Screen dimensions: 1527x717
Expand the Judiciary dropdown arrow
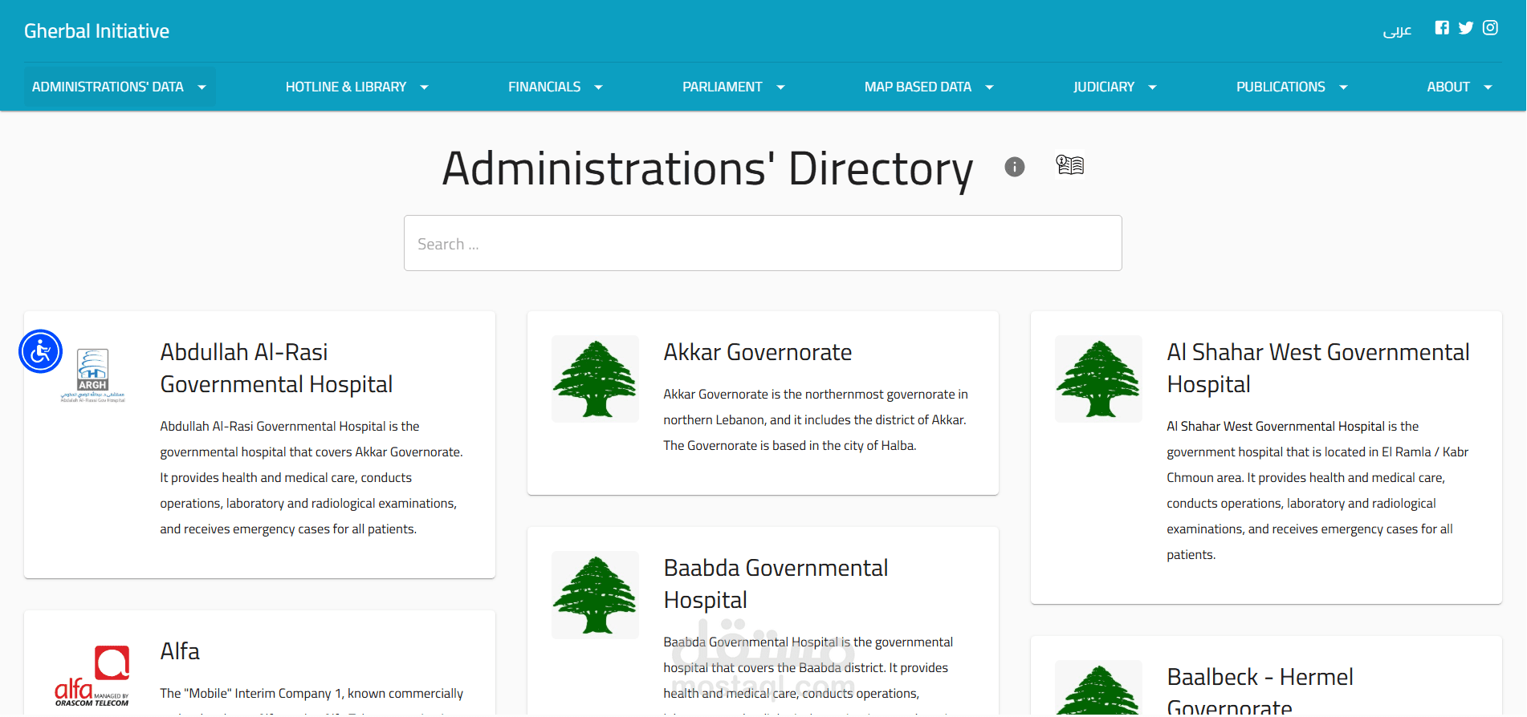pos(1152,87)
